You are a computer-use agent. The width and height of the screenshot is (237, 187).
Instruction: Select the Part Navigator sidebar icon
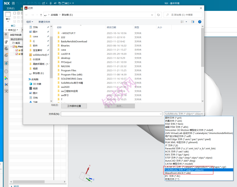coord(6,48)
